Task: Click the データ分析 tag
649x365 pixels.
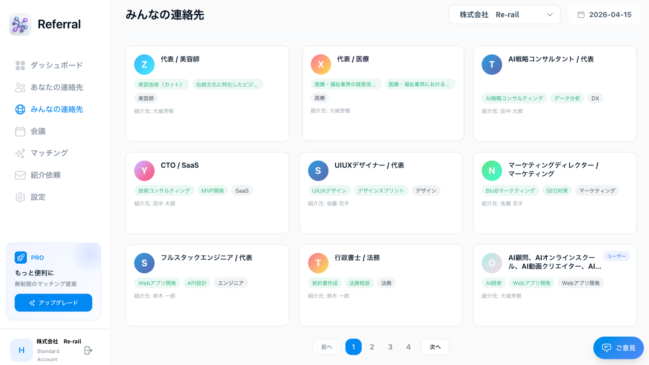Action: (567, 98)
